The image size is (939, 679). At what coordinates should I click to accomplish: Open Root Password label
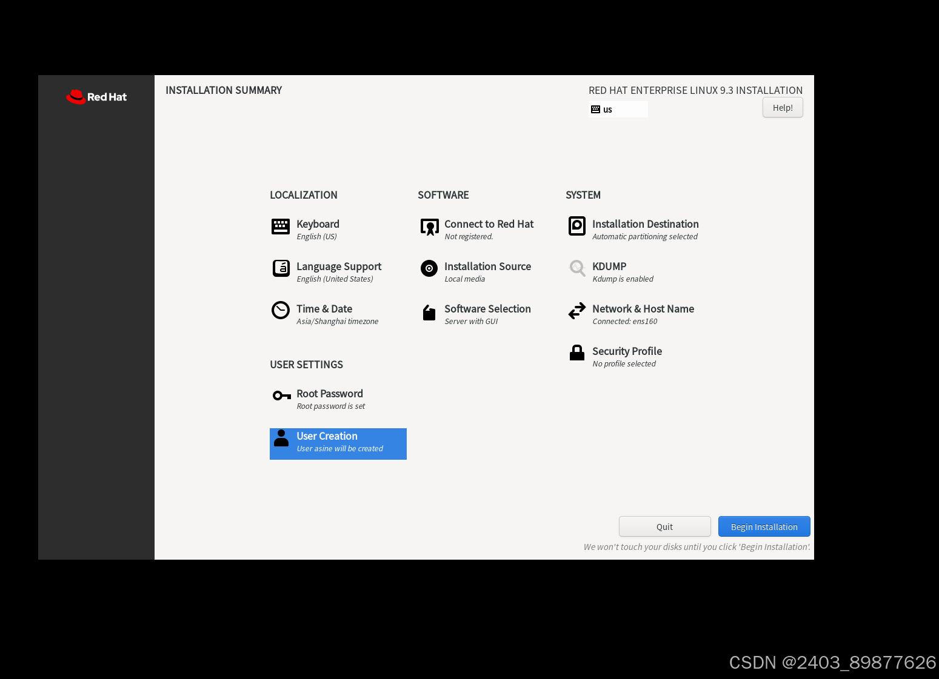coord(330,394)
